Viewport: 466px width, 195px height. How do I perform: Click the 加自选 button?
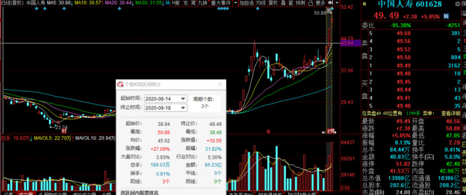tap(247, 3)
